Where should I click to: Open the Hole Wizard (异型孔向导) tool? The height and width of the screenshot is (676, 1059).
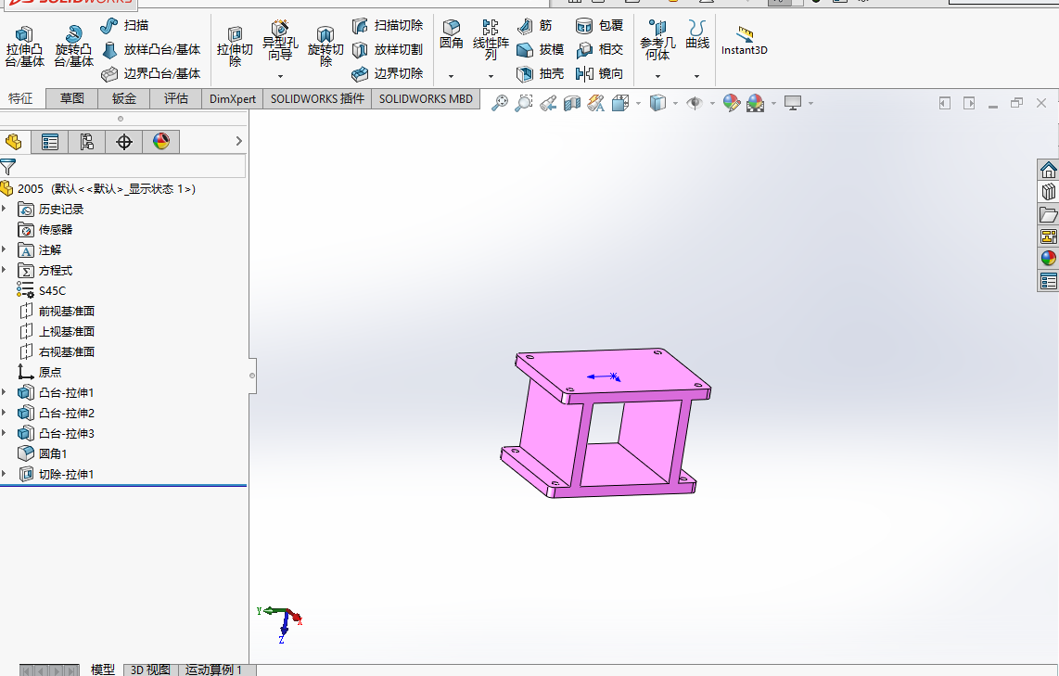(x=280, y=41)
